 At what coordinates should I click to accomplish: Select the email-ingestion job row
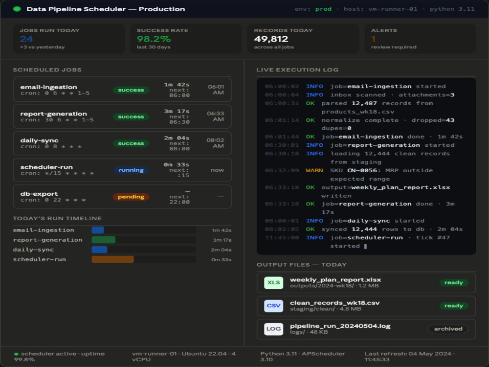[122, 90]
